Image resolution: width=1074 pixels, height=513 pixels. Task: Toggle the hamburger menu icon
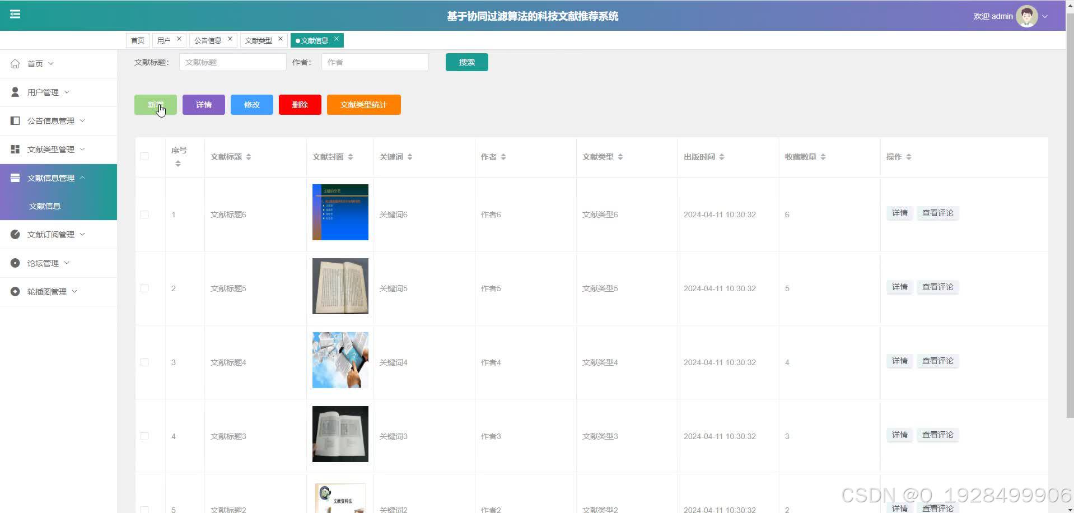coord(15,14)
